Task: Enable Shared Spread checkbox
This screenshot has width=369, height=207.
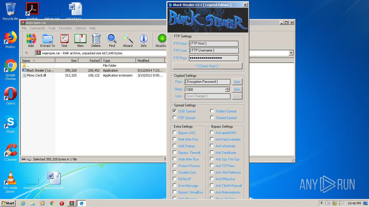Action: (212, 118)
